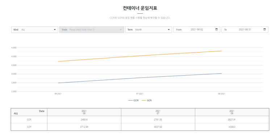Click the CCFI row label in the table

(29, 120)
